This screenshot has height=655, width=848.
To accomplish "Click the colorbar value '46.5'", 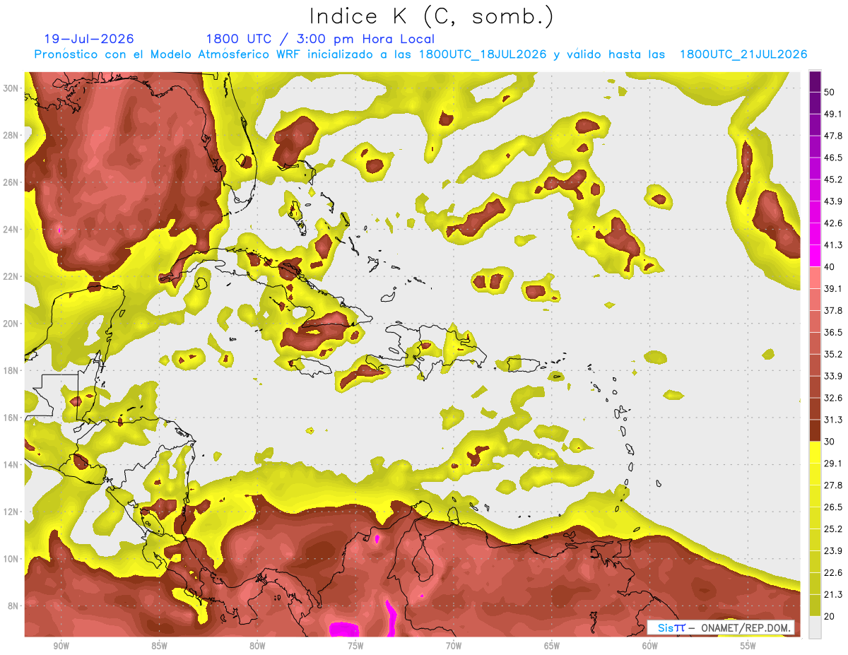I will (832, 158).
